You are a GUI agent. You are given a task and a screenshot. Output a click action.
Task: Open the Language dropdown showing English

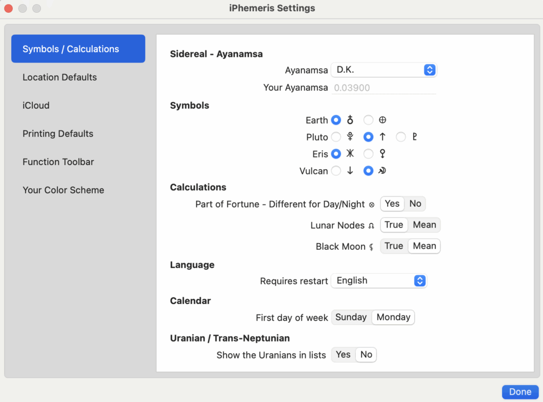click(x=379, y=281)
